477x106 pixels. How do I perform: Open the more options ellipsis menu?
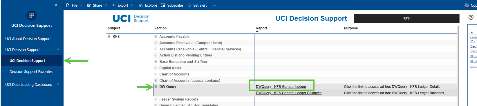coord(215,5)
